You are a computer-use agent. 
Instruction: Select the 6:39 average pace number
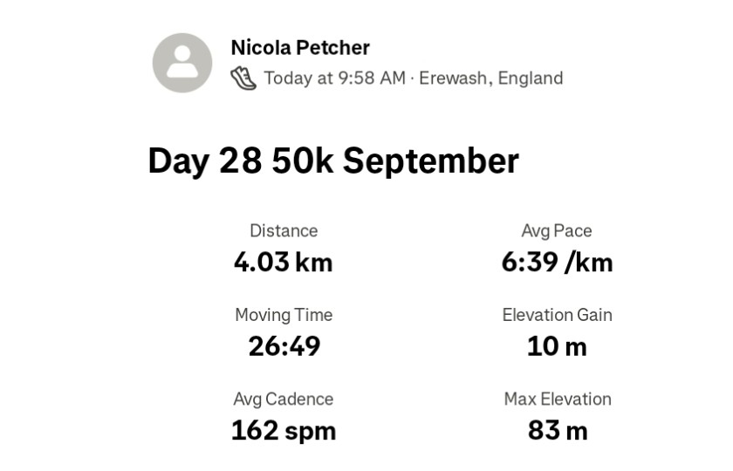pos(530,263)
